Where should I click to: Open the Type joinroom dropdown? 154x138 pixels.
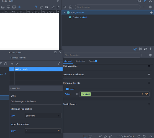tap(43, 116)
